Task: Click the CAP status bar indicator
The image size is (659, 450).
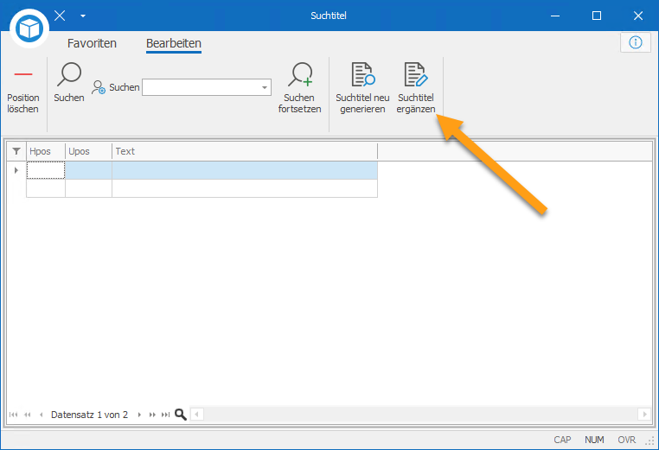Action: click(562, 440)
